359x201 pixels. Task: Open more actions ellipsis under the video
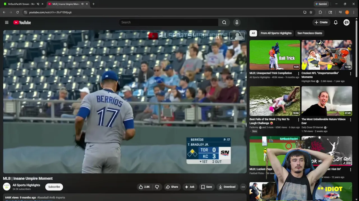click(x=243, y=187)
